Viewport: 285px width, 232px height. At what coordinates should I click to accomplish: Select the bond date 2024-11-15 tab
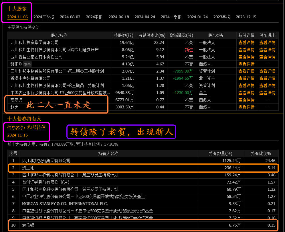(17, 135)
